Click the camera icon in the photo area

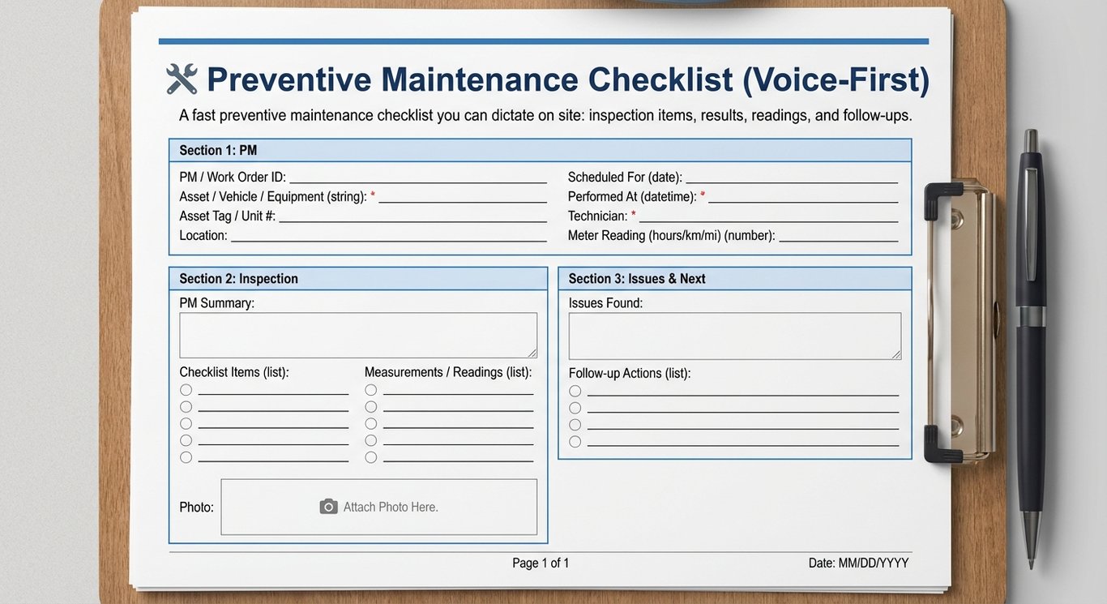tap(327, 506)
